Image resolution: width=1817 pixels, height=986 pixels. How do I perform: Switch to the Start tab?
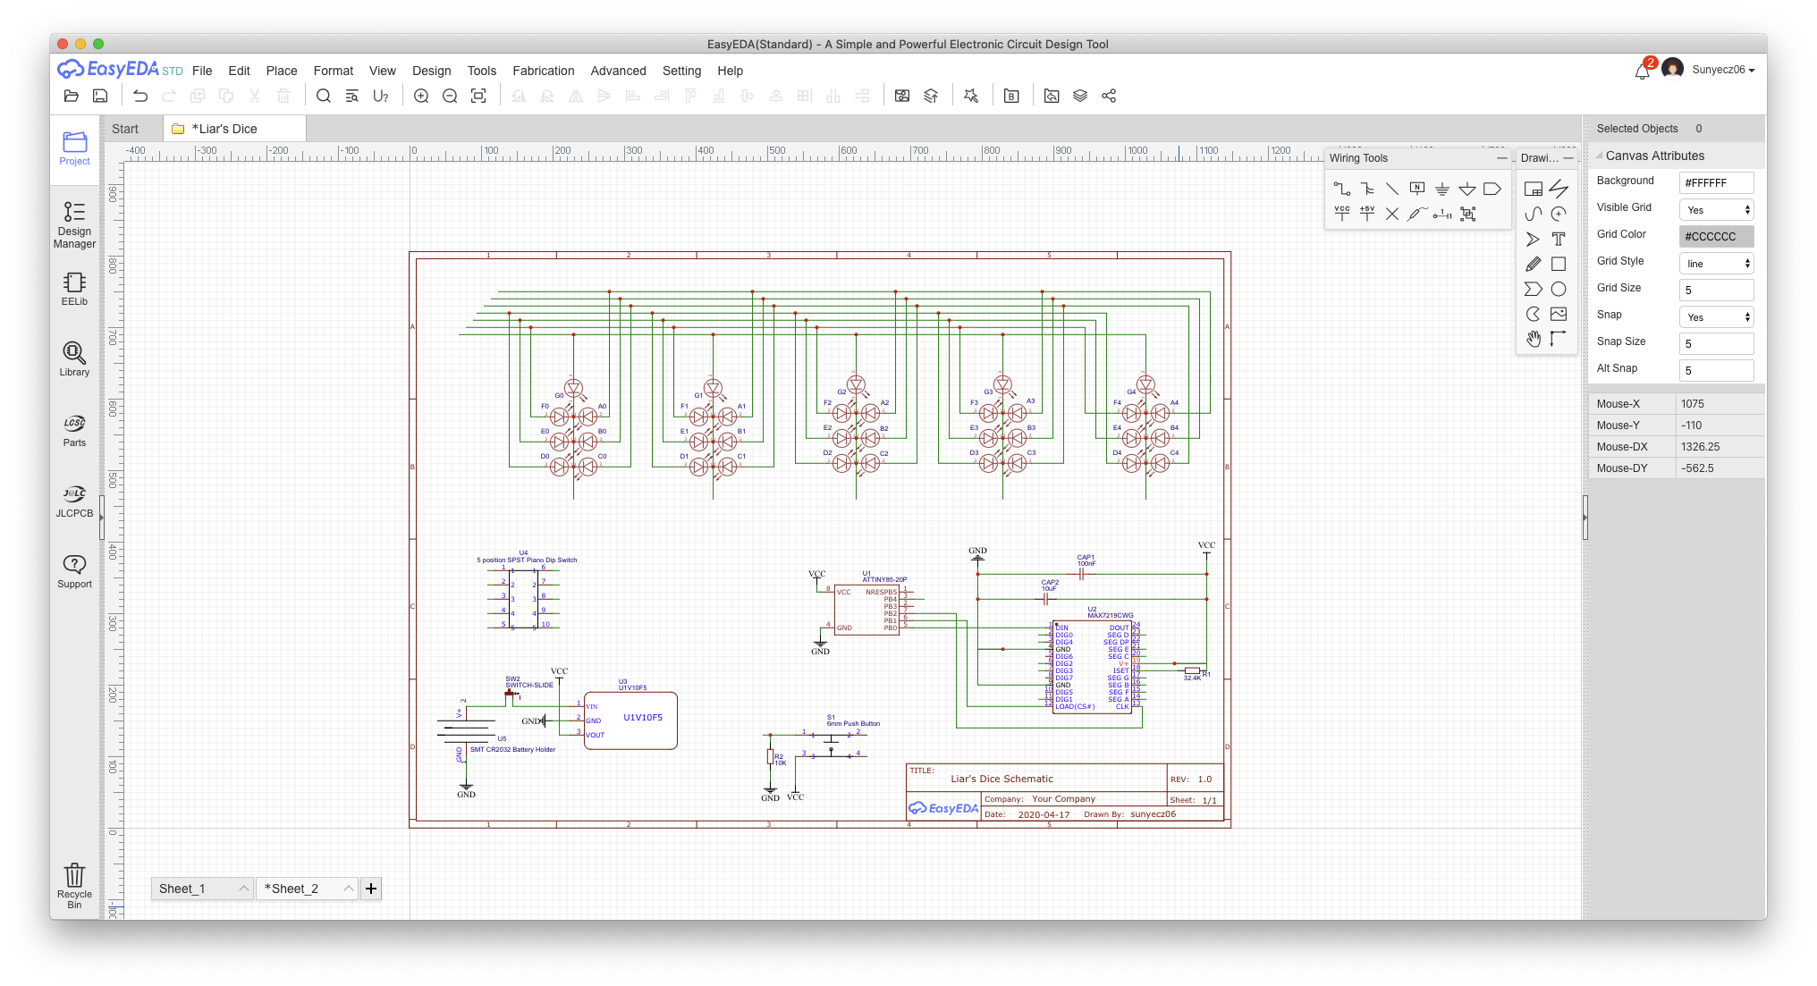(125, 129)
